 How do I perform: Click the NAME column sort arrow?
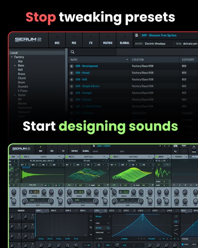pyautogui.click(x=127, y=60)
